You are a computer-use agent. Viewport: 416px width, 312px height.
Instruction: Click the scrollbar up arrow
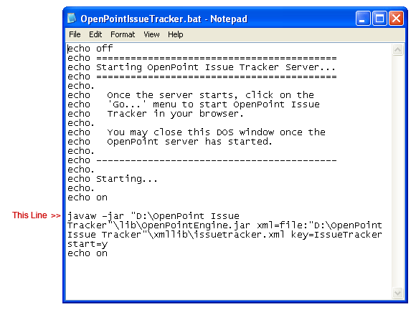[397, 50]
